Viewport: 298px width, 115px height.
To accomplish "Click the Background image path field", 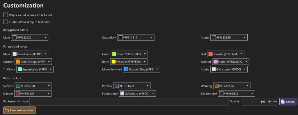I will pos(129,102).
